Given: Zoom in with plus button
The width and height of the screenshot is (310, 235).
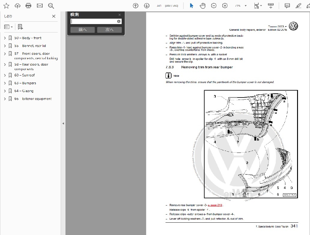Looking at the screenshot, I should coord(225,6).
